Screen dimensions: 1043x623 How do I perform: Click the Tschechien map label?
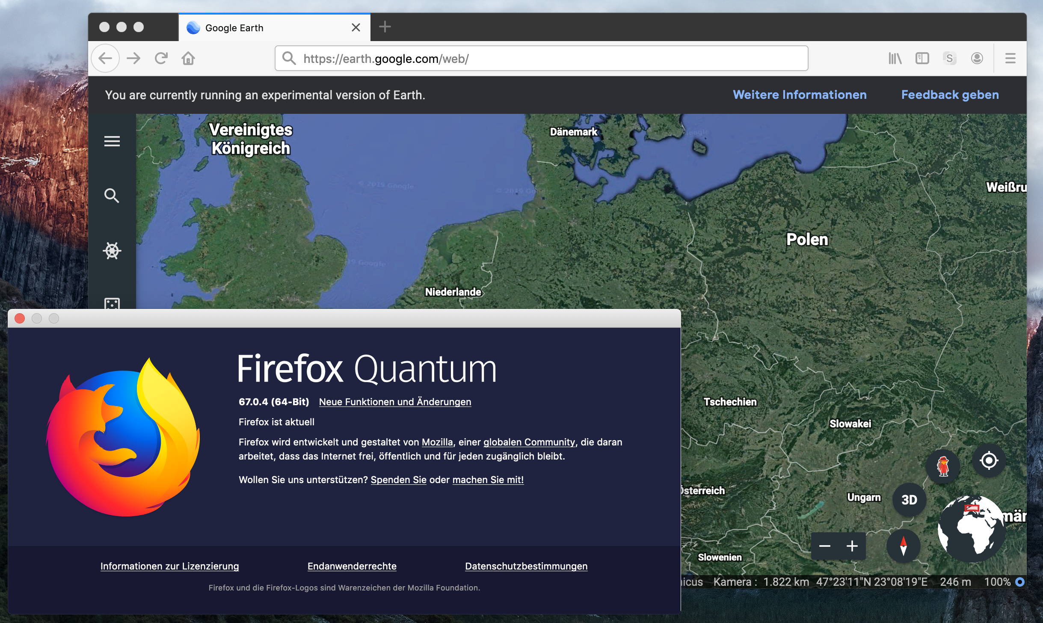730,402
